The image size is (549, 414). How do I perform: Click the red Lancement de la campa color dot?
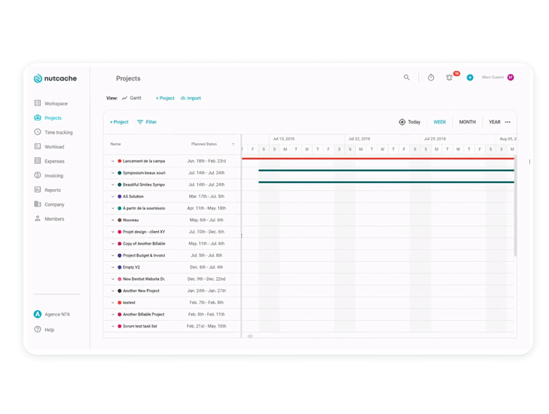120,161
